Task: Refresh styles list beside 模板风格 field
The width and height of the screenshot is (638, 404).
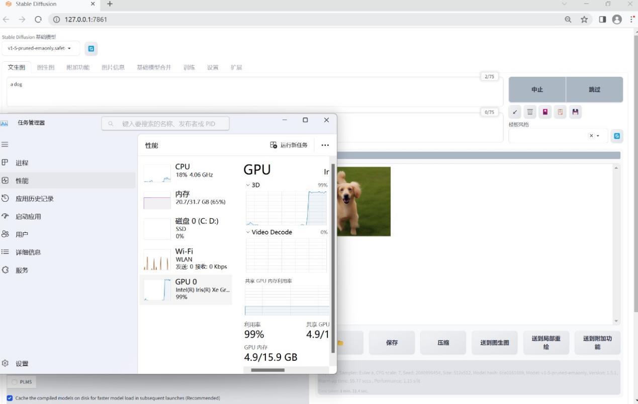Action: 617,136
